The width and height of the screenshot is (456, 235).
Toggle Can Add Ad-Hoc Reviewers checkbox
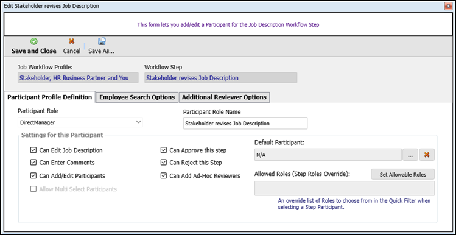(163, 176)
